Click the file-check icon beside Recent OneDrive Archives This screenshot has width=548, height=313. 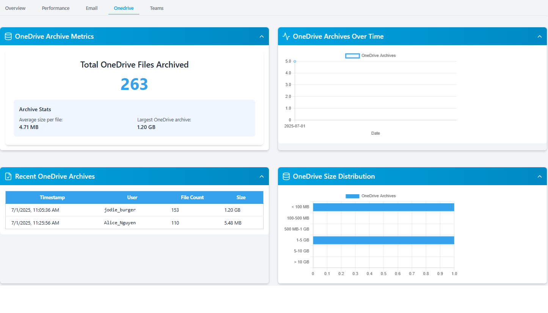tap(8, 176)
